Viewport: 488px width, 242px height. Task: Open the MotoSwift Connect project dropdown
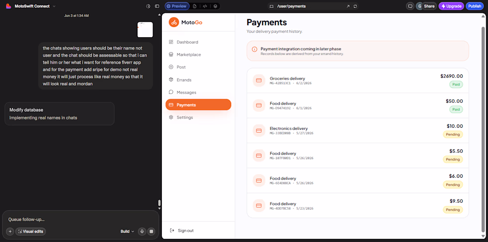(x=35, y=6)
